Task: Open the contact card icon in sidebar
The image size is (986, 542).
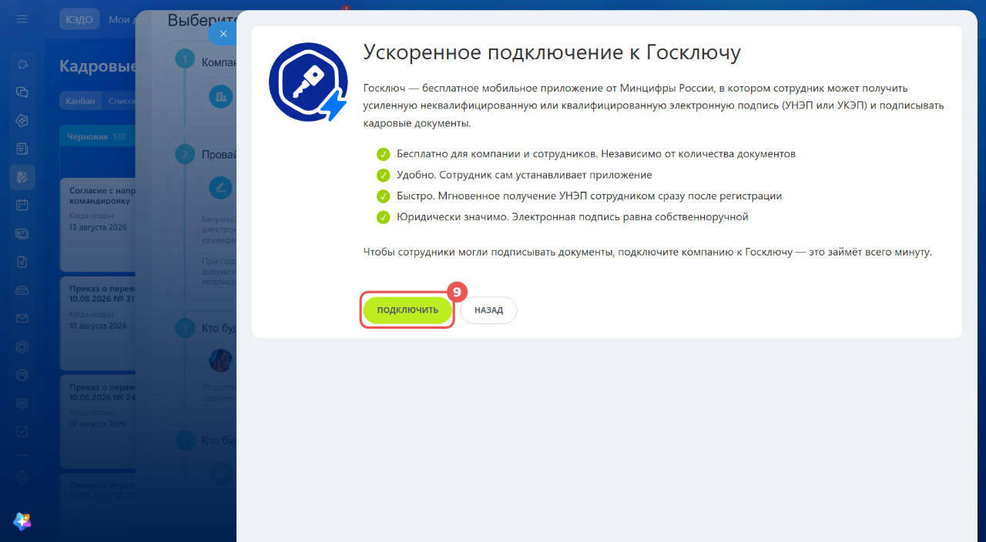Action: [22, 233]
